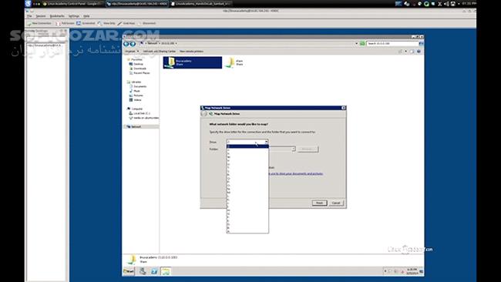This screenshot has height=282, width=501.
Task: Open the KRDC Bookmarks menu
Action: click(x=57, y=16)
